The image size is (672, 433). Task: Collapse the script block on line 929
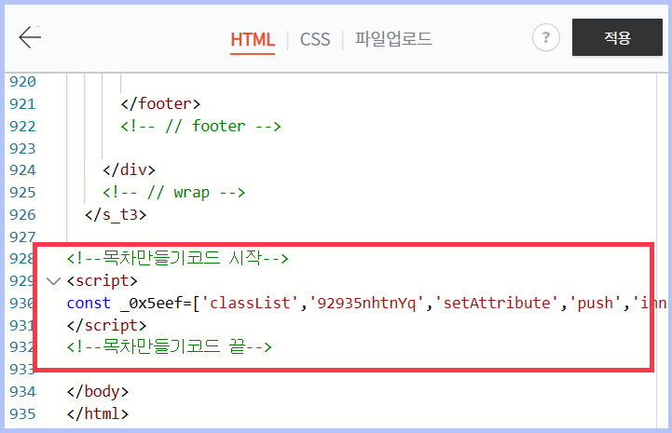(x=53, y=281)
